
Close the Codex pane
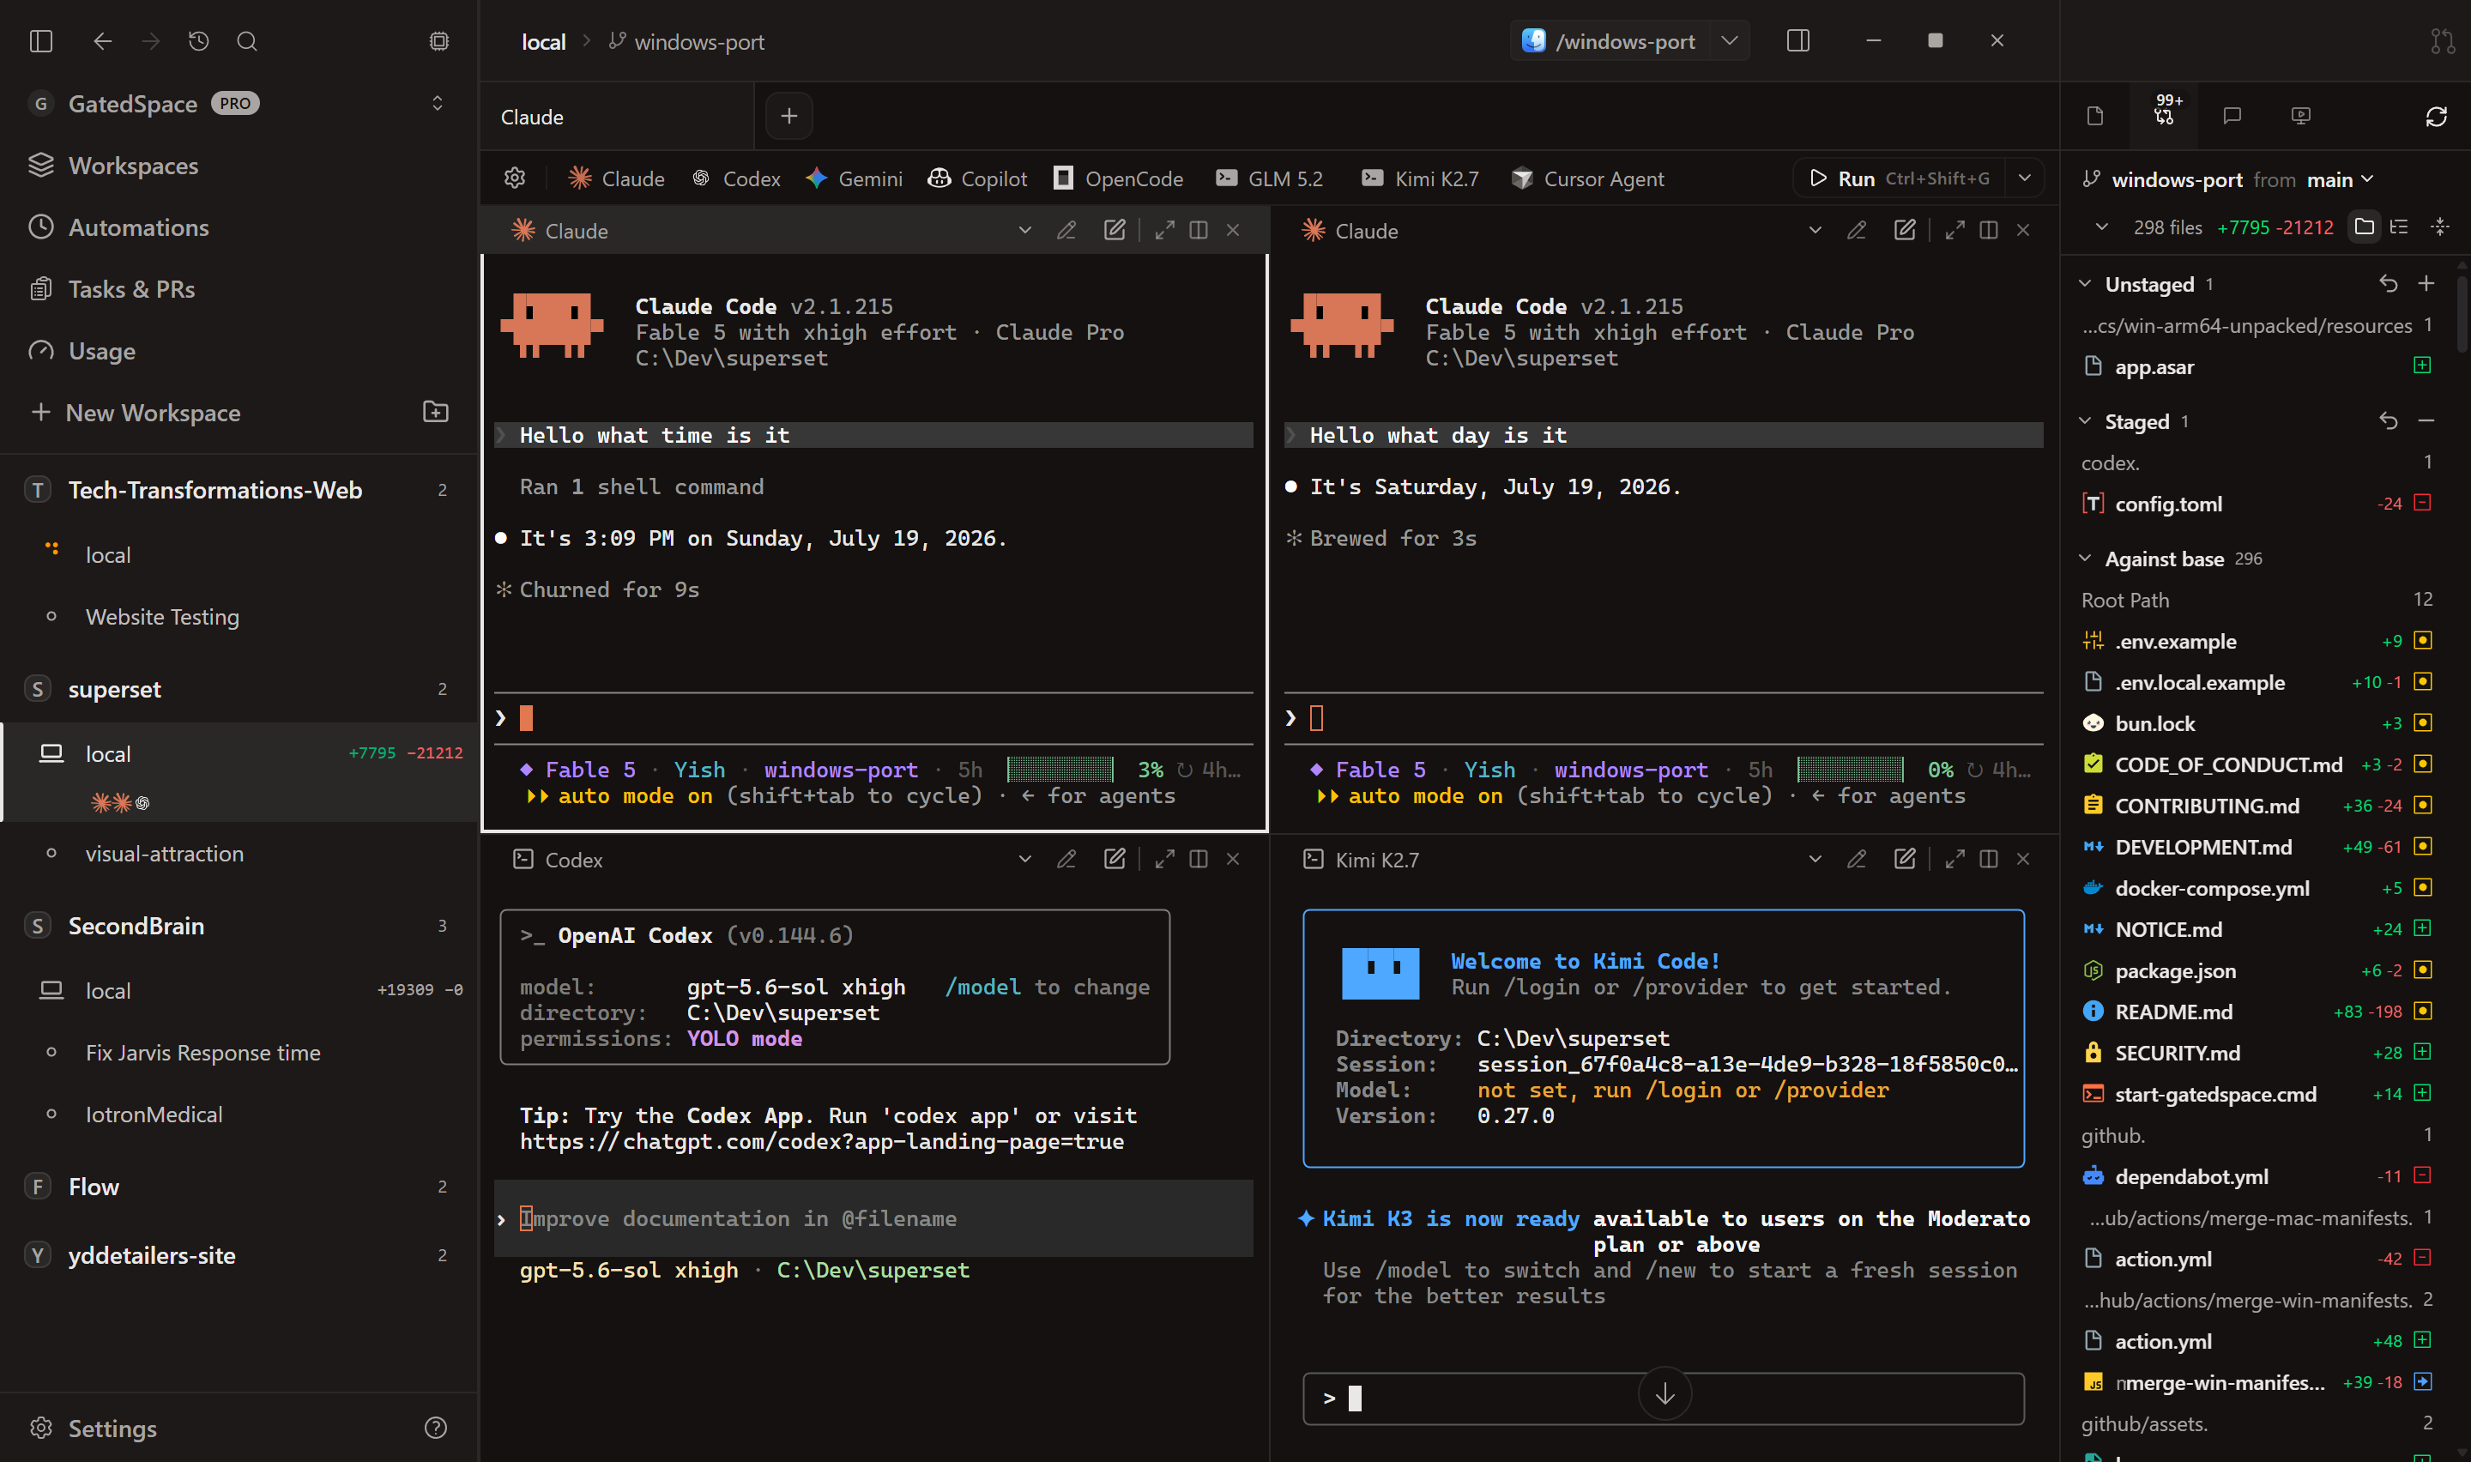[x=1232, y=860]
